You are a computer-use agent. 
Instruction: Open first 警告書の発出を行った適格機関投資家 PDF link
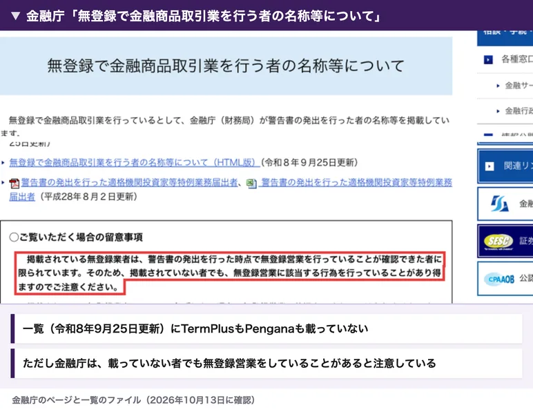pyautogui.click(x=129, y=183)
